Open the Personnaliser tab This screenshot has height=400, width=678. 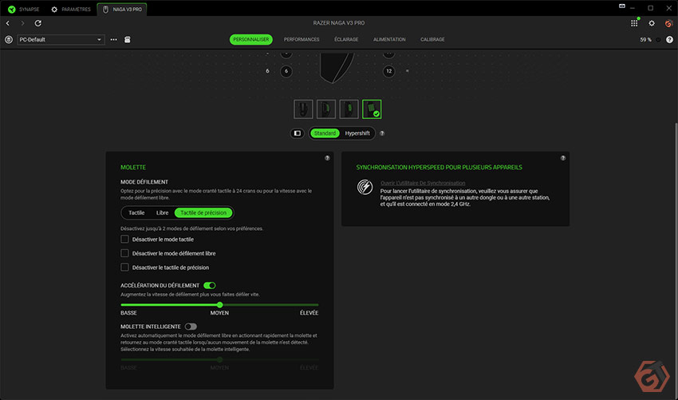pos(250,39)
